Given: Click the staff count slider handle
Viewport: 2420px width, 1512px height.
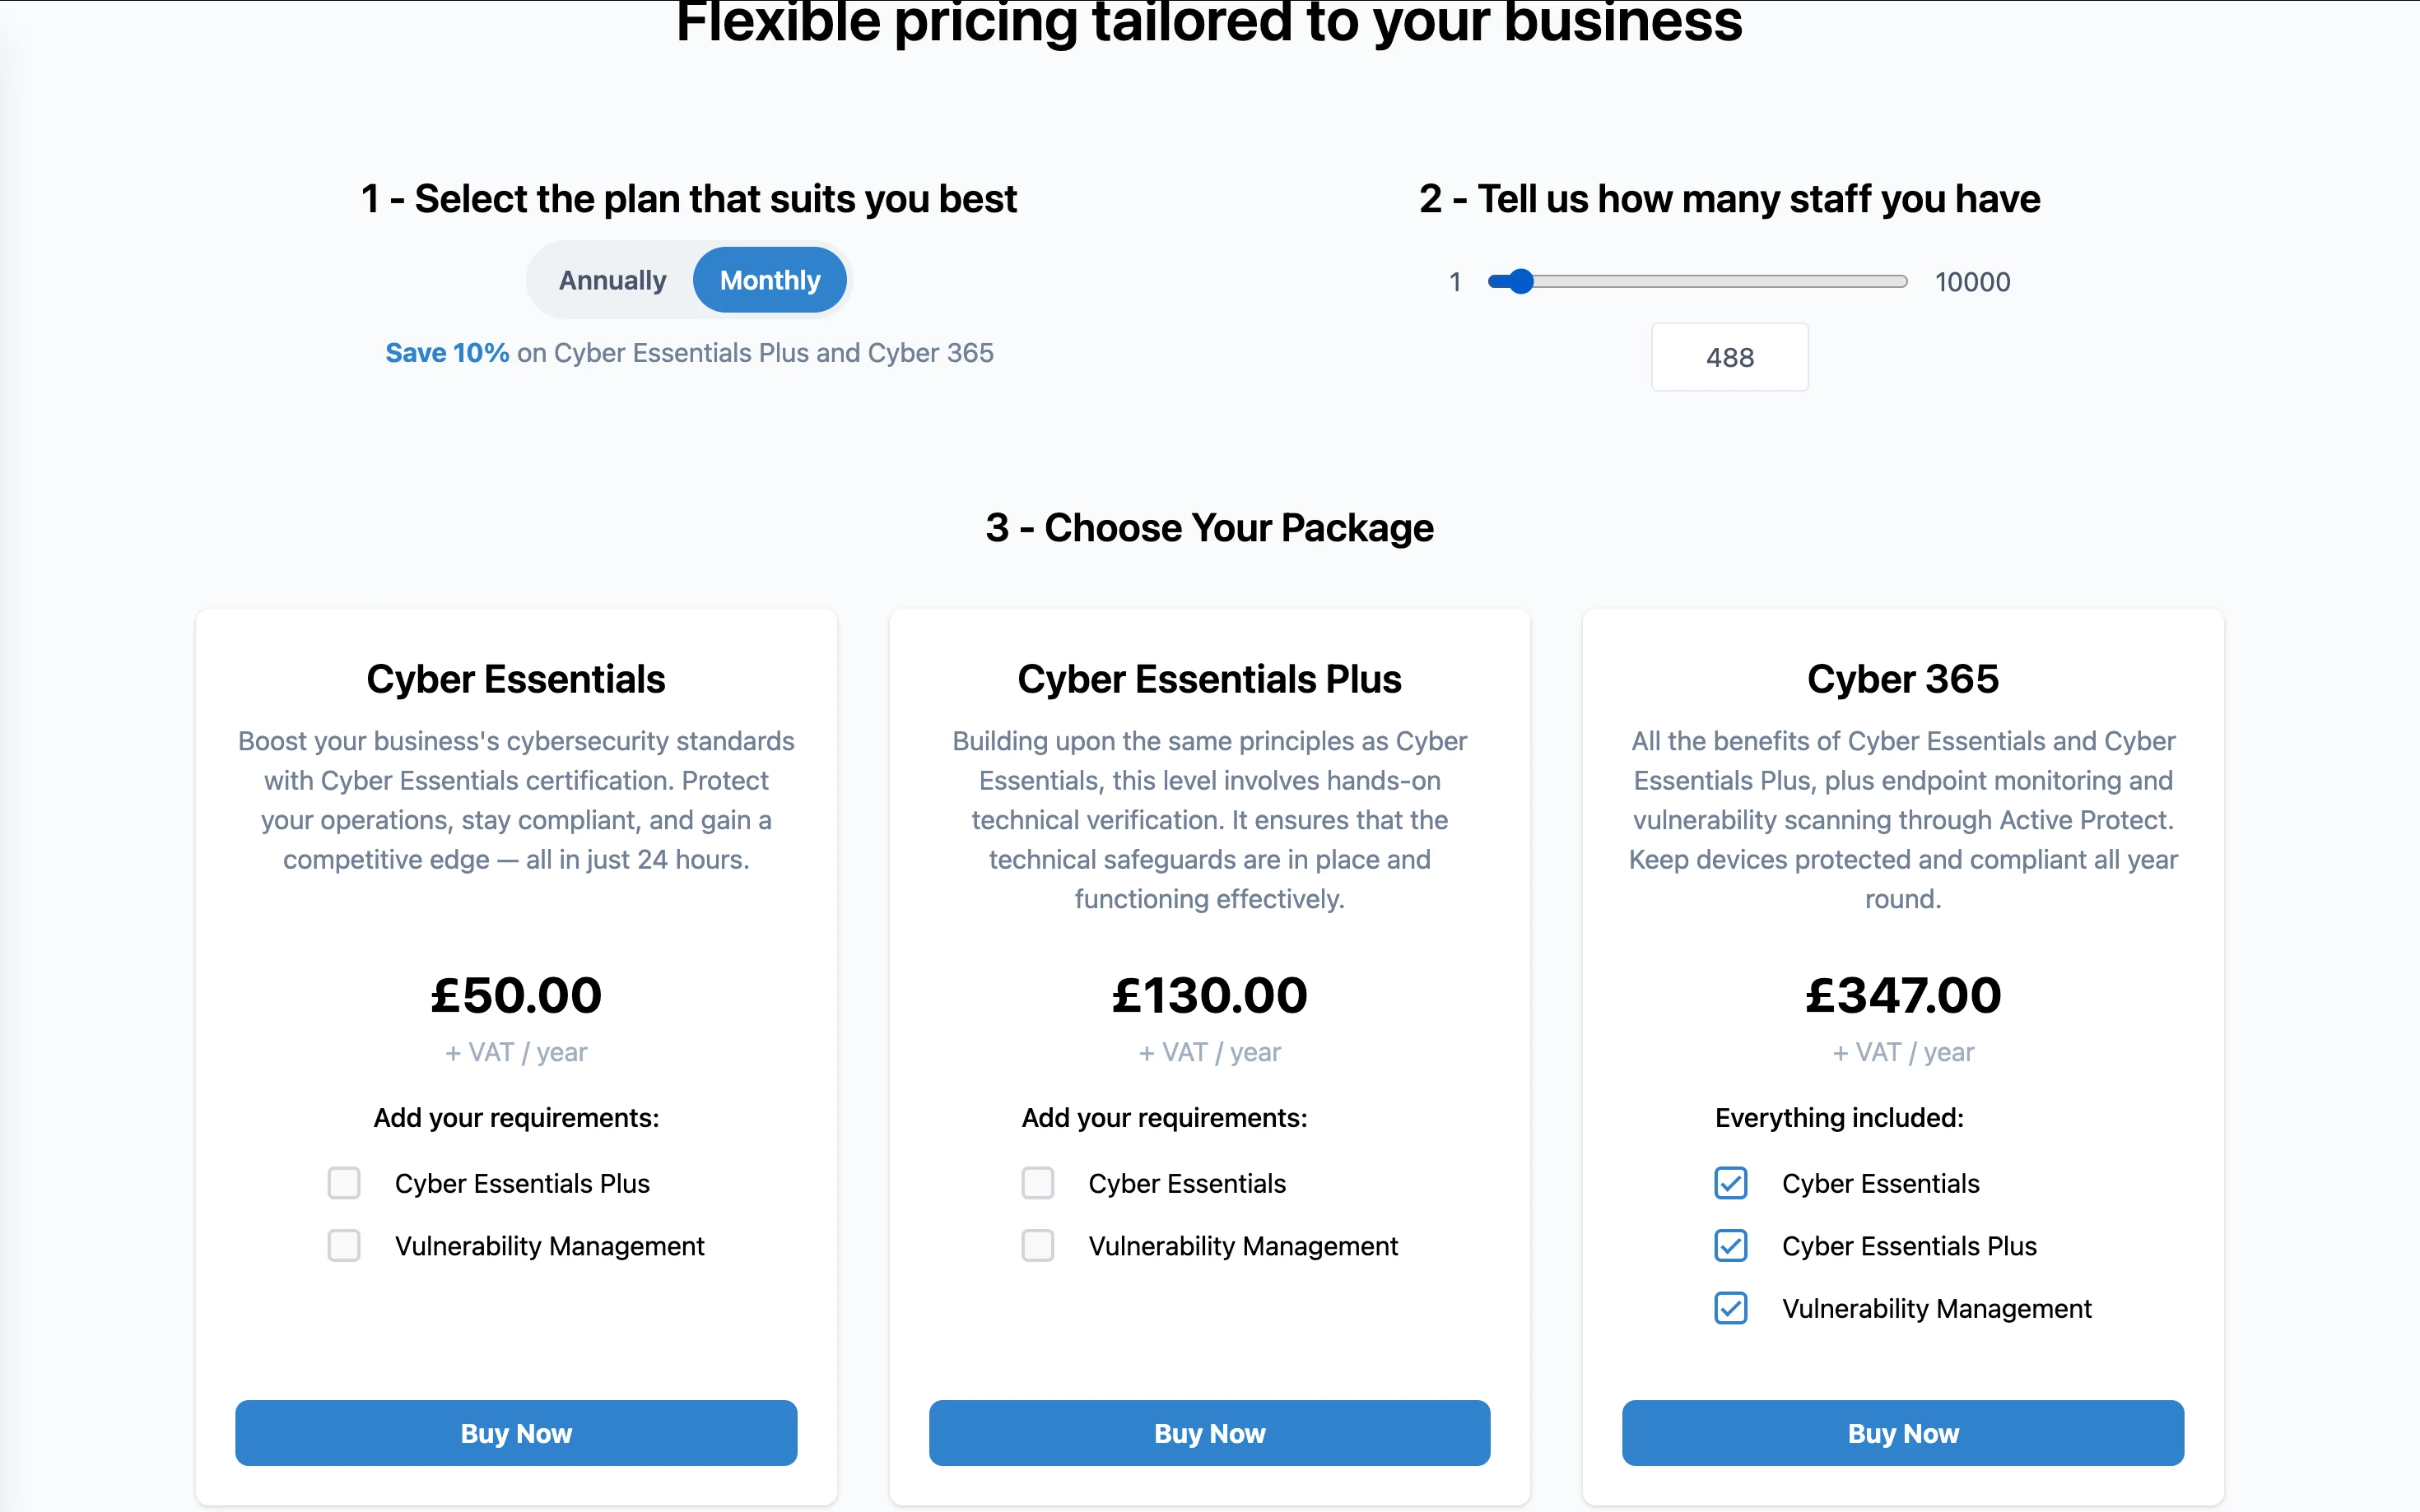Looking at the screenshot, I should tap(1520, 282).
